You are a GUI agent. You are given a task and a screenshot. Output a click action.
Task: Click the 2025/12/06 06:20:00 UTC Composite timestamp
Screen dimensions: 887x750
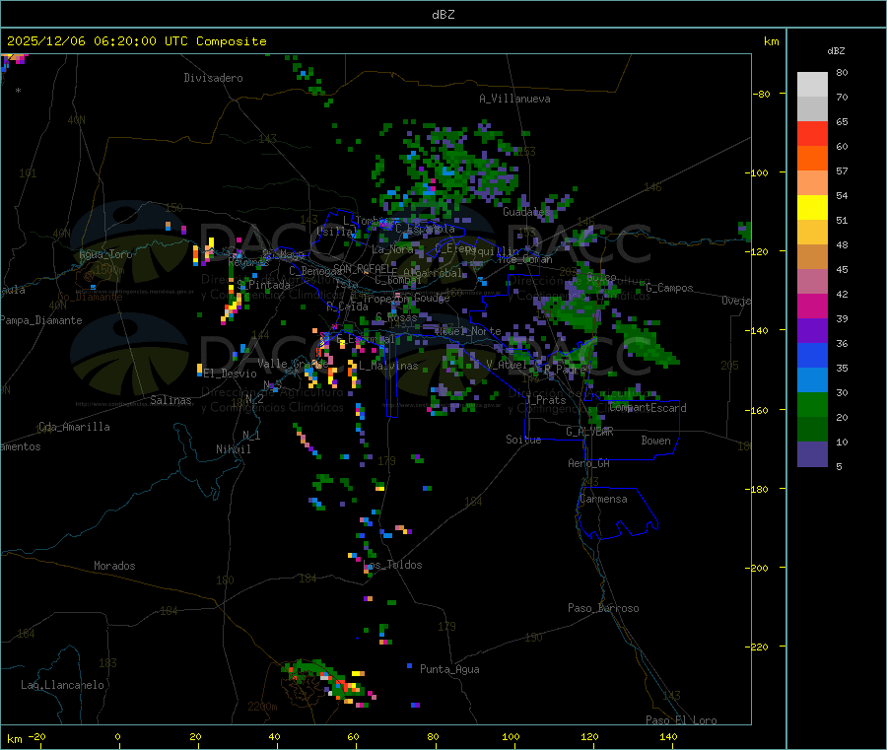point(137,41)
